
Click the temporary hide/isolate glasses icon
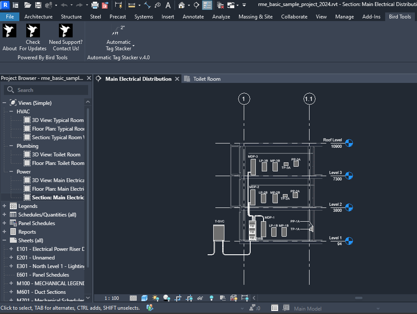[x=200, y=298]
